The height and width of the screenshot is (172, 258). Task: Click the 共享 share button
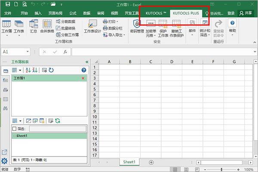(x=246, y=13)
